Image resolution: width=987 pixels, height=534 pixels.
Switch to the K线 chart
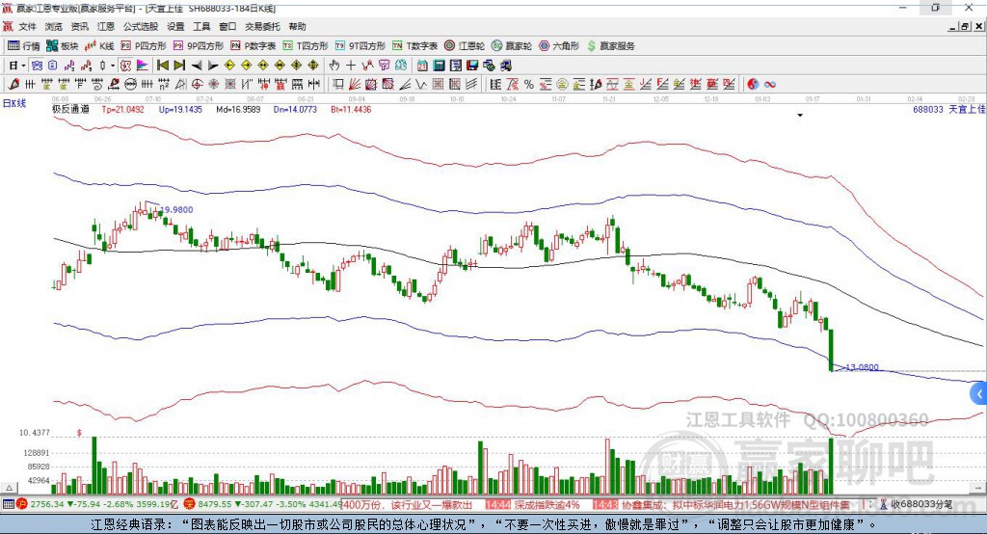[x=99, y=46]
